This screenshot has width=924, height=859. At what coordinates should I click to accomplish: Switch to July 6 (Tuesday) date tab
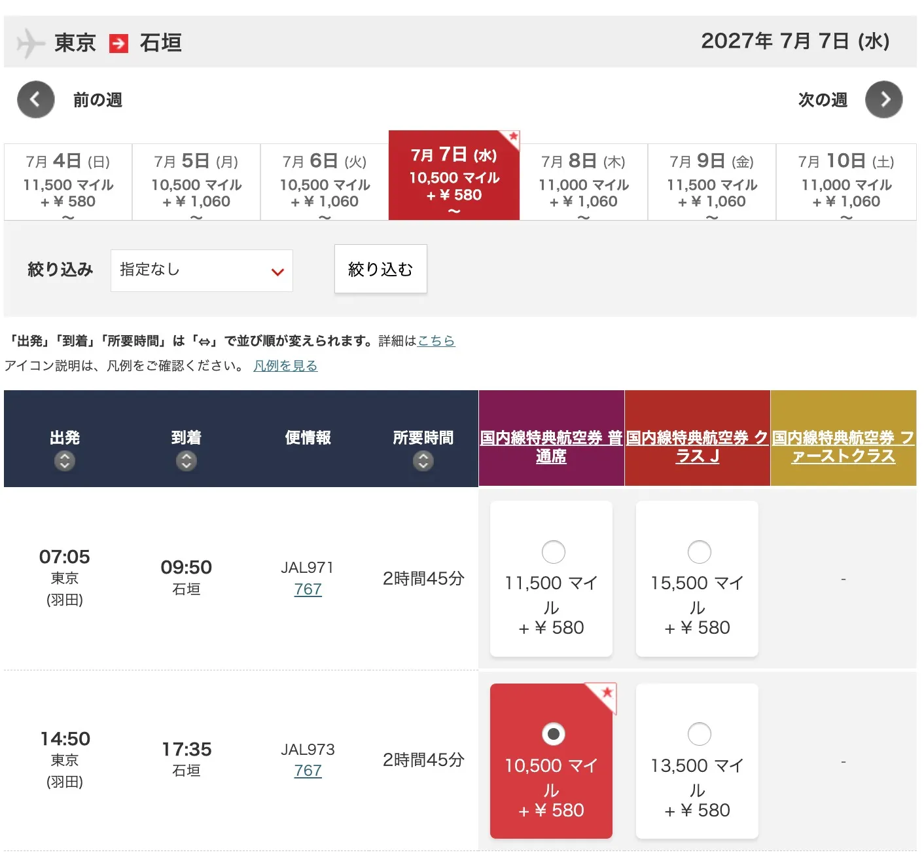[x=325, y=182]
